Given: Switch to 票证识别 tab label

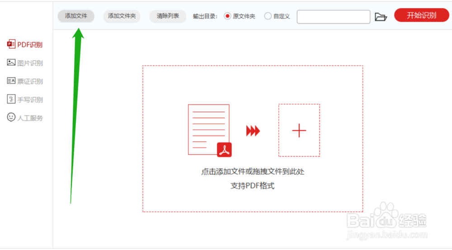Looking at the screenshot, I should point(30,81).
